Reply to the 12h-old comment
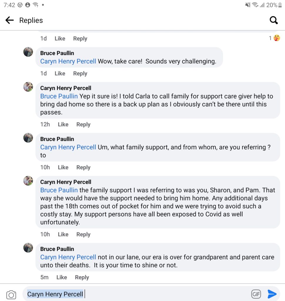The width and height of the screenshot is (285, 301). pyautogui.click(x=83, y=124)
